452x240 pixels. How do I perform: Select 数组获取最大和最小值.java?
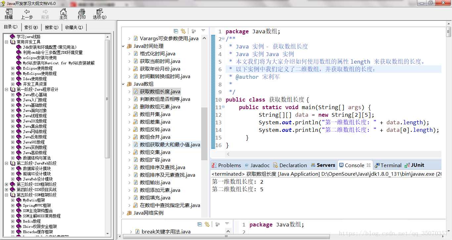coord(170,145)
